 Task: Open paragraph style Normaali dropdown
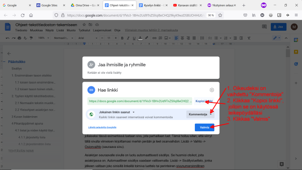64,38
